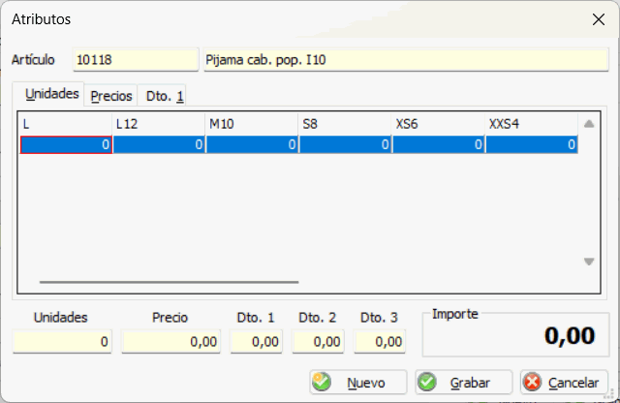The image size is (620, 403).
Task: Click the S8 column header
Action: pos(346,124)
